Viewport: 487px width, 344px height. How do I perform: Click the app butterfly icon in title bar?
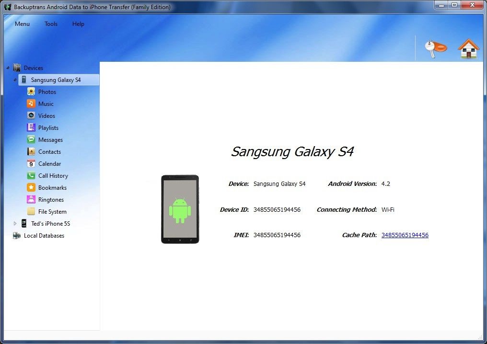point(8,7)
